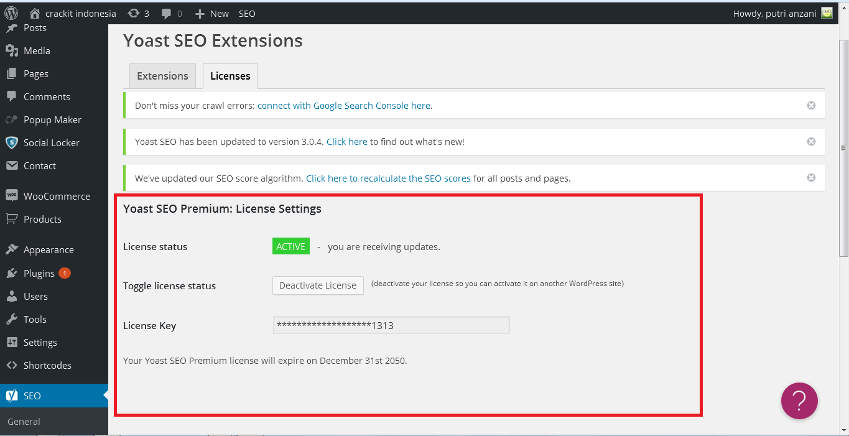Click the license expiry December 31st 2050 text
This screenshot has height=436, width=849.
point(363,361)
